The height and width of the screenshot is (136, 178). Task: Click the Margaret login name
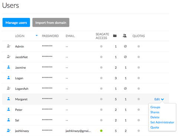point(21,99)
